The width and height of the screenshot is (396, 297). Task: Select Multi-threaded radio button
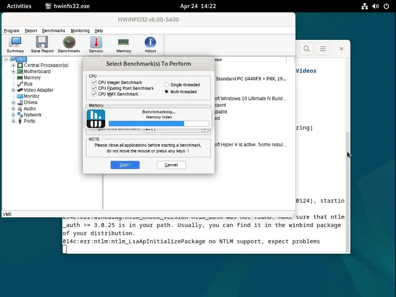[166, 92]
